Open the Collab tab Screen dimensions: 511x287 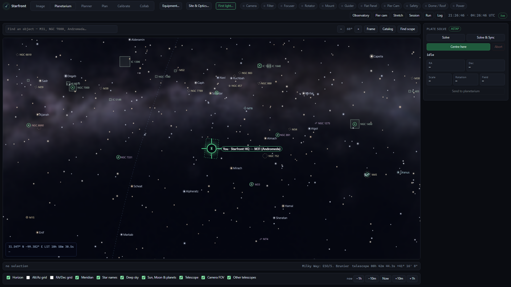(144, 6)
